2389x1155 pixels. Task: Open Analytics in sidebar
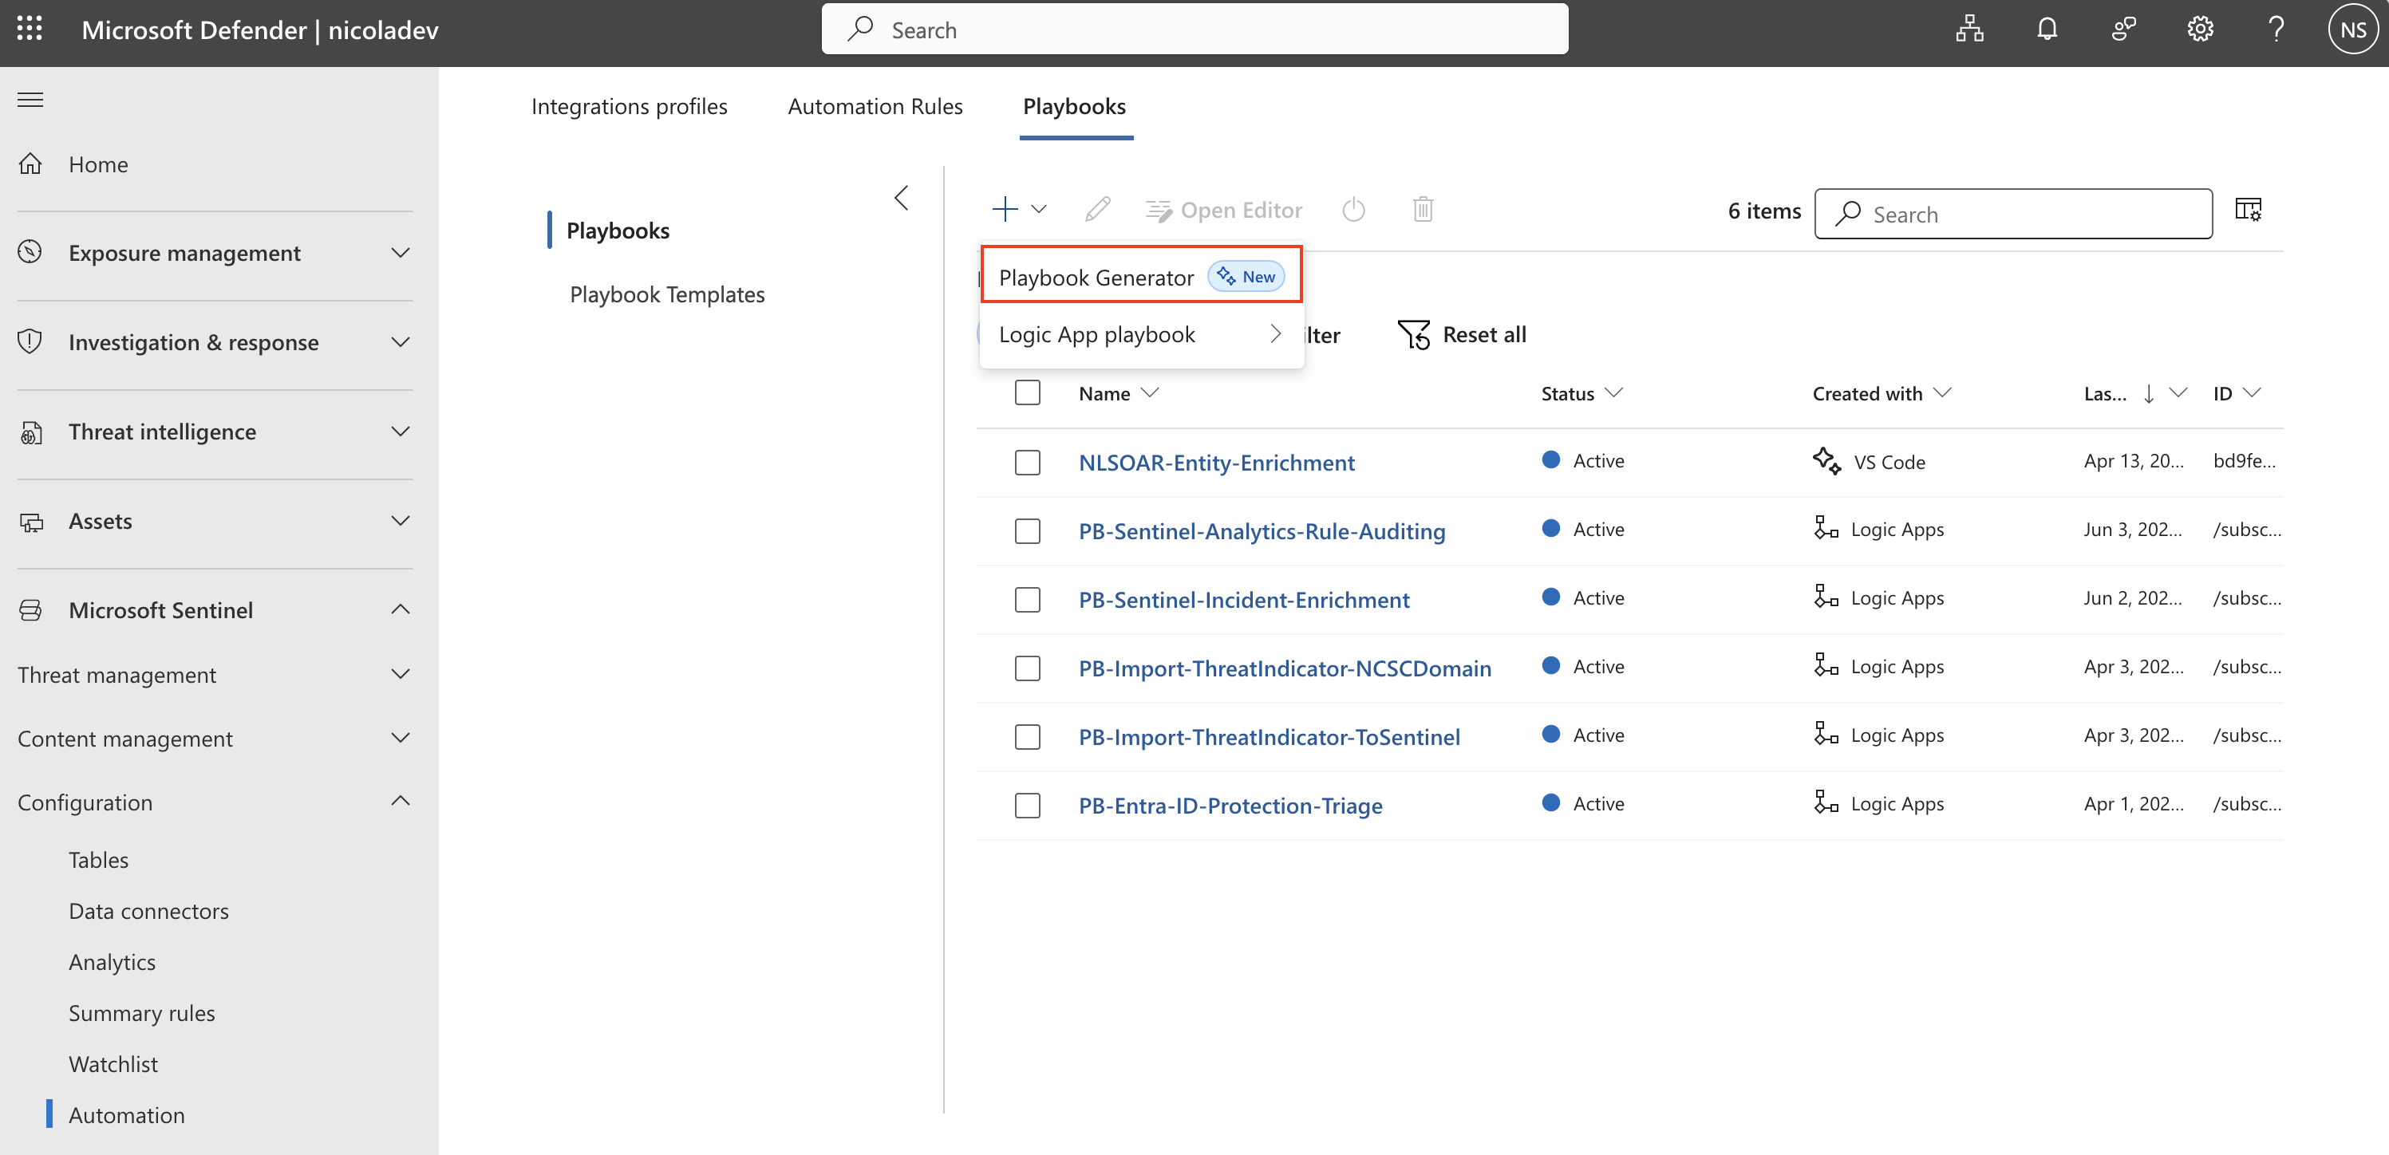(x=113, y=962)
